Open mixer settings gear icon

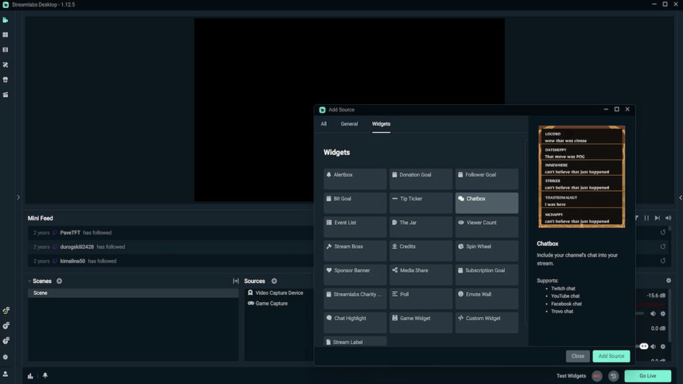point(668,281)
